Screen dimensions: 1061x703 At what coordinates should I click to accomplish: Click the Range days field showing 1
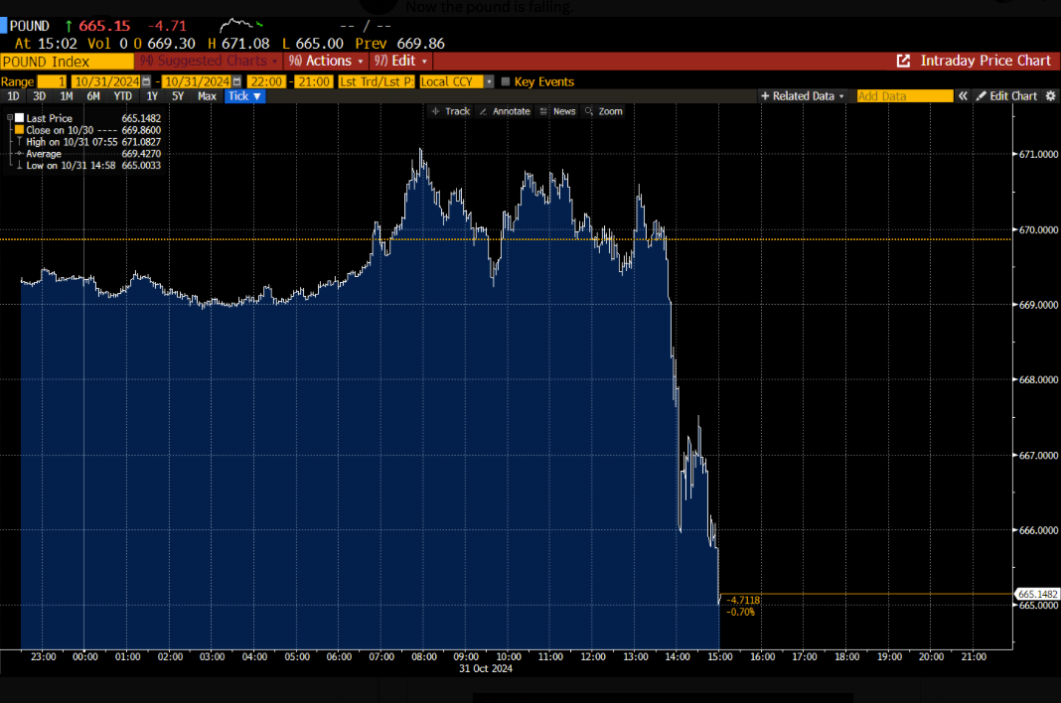[x=52, y=81]
